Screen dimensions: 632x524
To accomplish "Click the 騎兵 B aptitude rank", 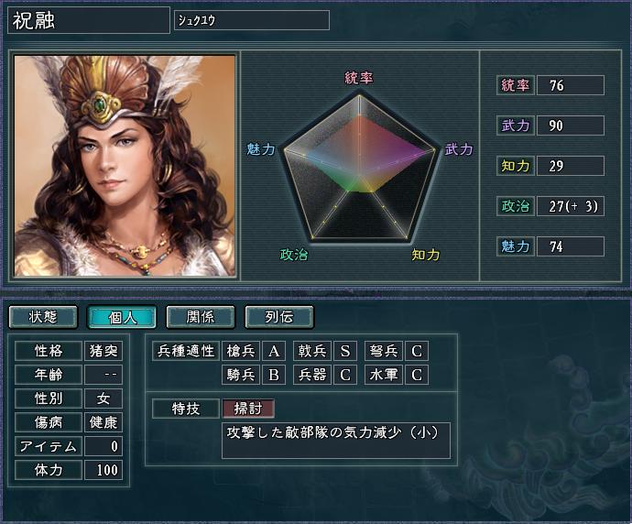I will click(274, 375).
